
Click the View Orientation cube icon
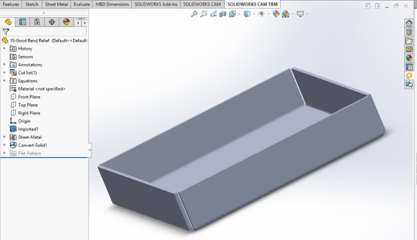click(232, 14)
